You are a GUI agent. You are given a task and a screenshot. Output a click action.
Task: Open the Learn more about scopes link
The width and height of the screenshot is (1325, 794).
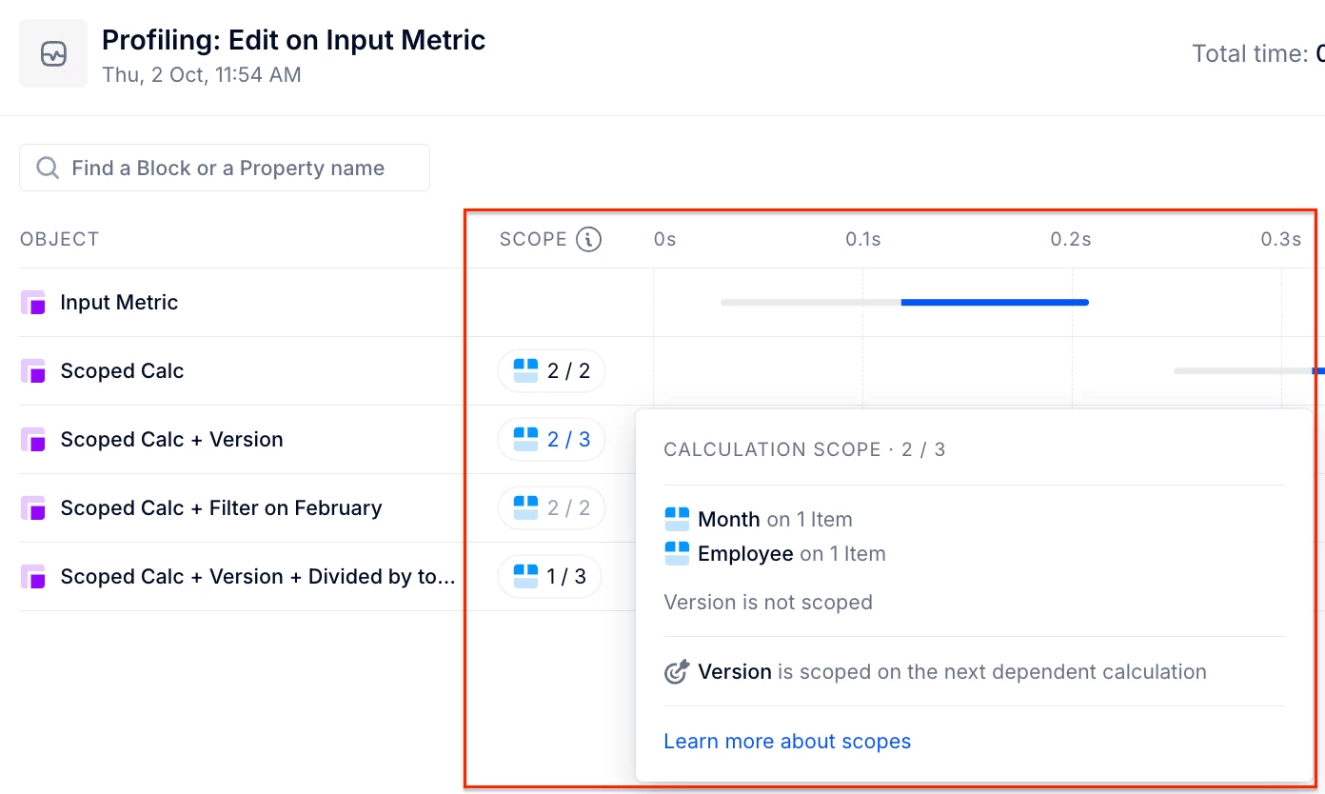787,742
